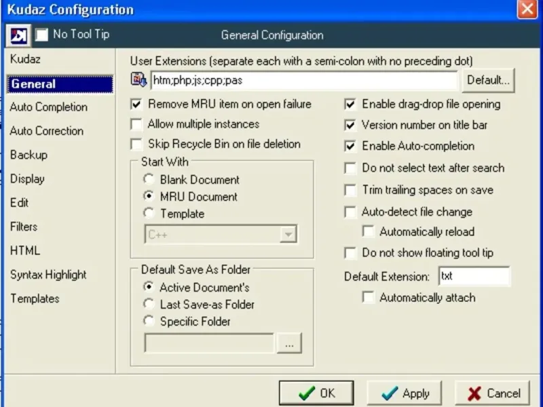
Task: Click the Default... extensions button
Action: point(488,80)
